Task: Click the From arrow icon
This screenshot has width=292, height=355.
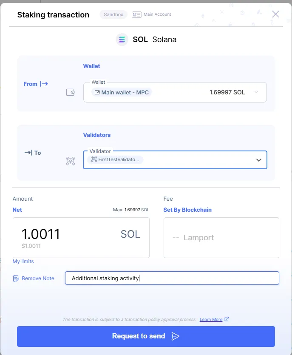Action: pyautogui.click(x=44, y=84)
